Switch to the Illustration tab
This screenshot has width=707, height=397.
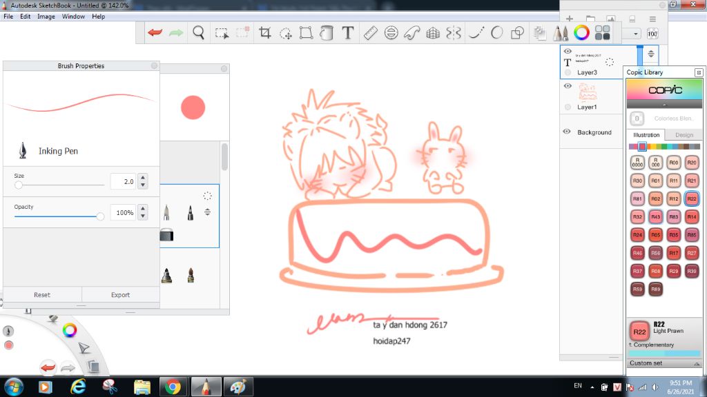(646, 134)
